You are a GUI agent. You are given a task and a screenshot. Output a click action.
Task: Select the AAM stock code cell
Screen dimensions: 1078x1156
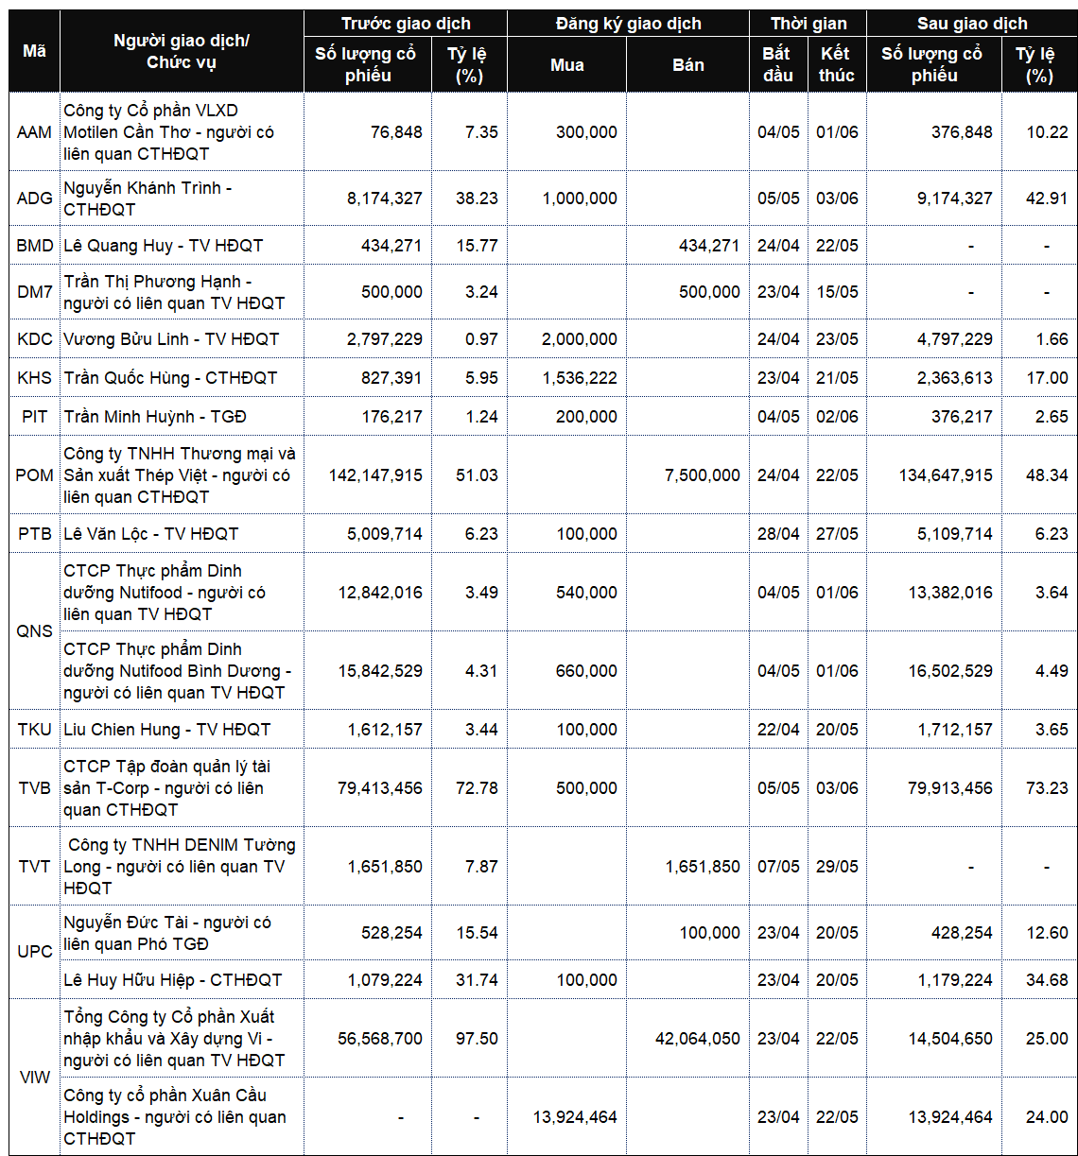34,132
